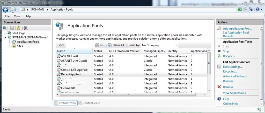The image size is (265, 113).
Task: Click Up folder icon in Connections toolbar
Action: click(18, 28)
